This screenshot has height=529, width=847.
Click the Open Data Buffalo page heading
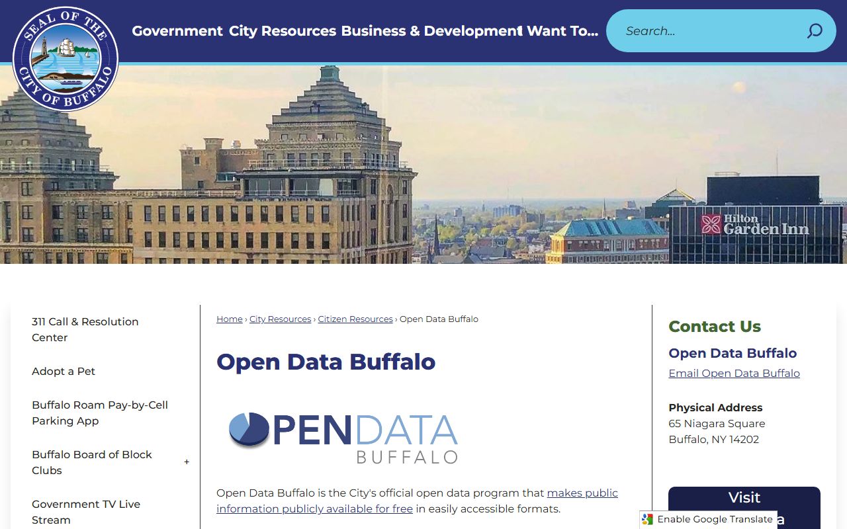(326, 362)
